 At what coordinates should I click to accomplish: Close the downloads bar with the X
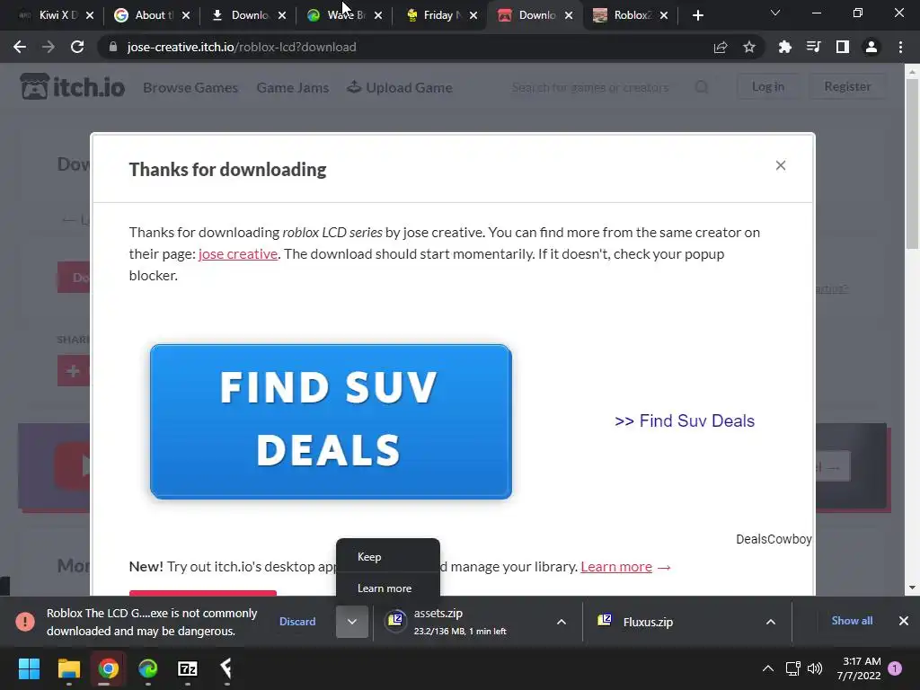[x=904, y=621]
